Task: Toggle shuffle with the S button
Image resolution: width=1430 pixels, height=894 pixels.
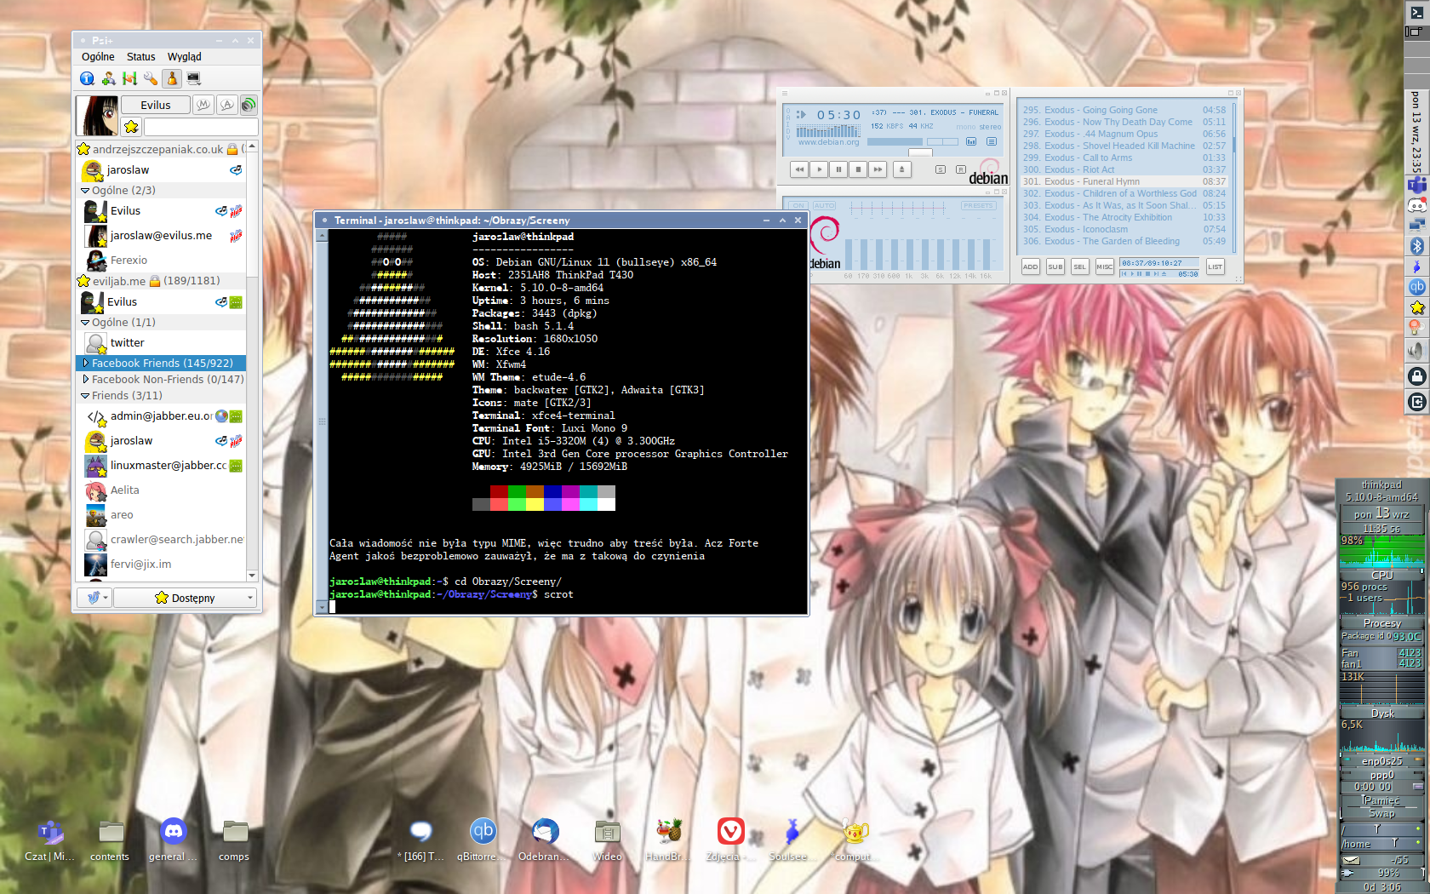Action: 941,169
